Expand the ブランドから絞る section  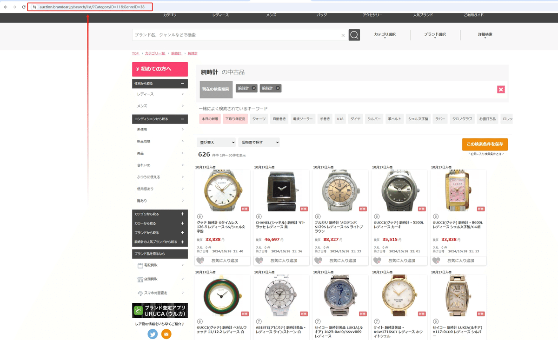[183, 233]
